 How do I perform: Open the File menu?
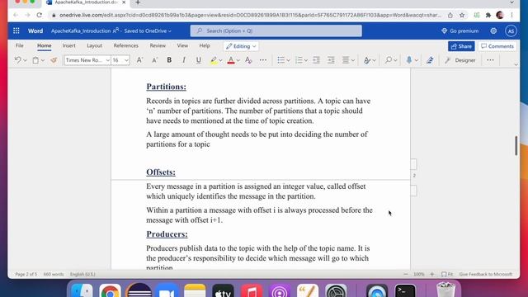pyautogui.click(x=20, y=45)
